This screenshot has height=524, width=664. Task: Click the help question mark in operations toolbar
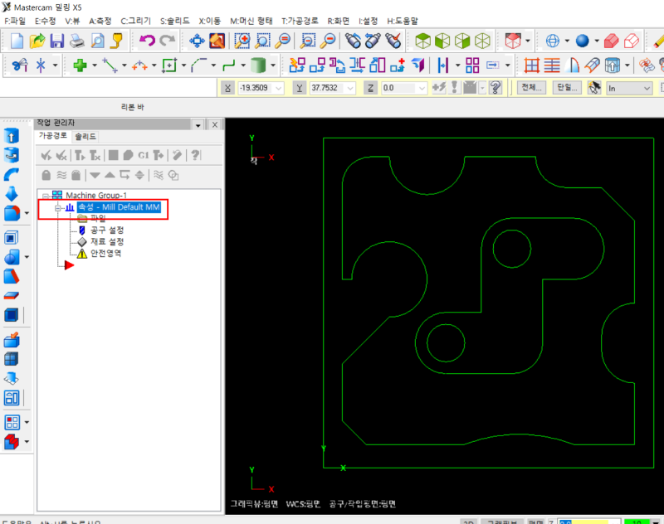196,155
